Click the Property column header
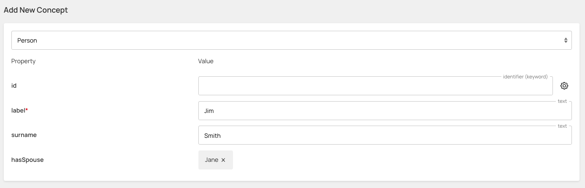This screenshot has width=585, height=188. (x=23, y=61)
